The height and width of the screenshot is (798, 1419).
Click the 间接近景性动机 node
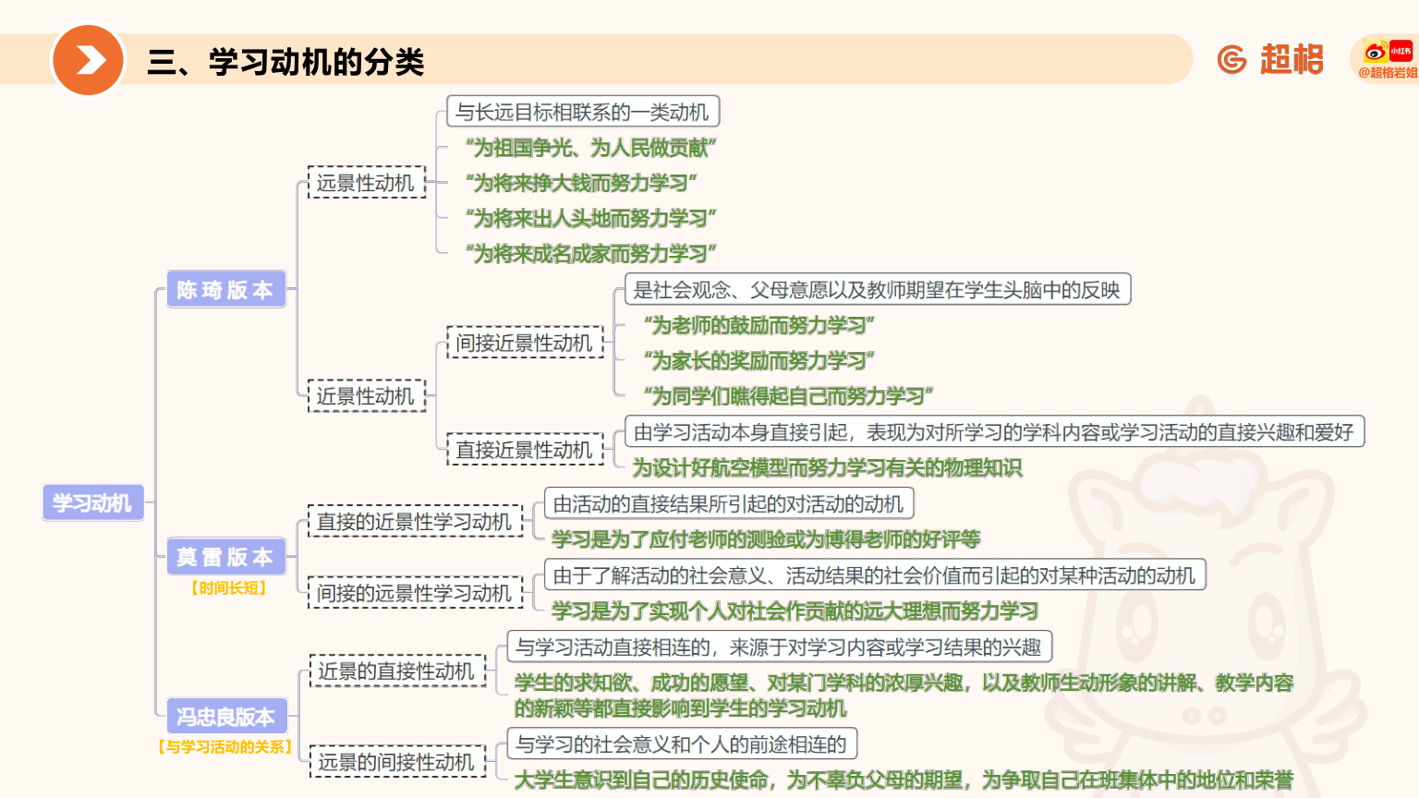pos(525,343)
